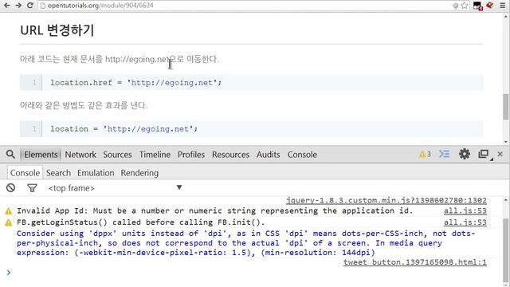This screenshot has height=287, width=510.
Task: Switch to the Profiles panel
Action: coord(191,155)
